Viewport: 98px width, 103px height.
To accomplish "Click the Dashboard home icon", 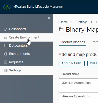I will 6,29.
